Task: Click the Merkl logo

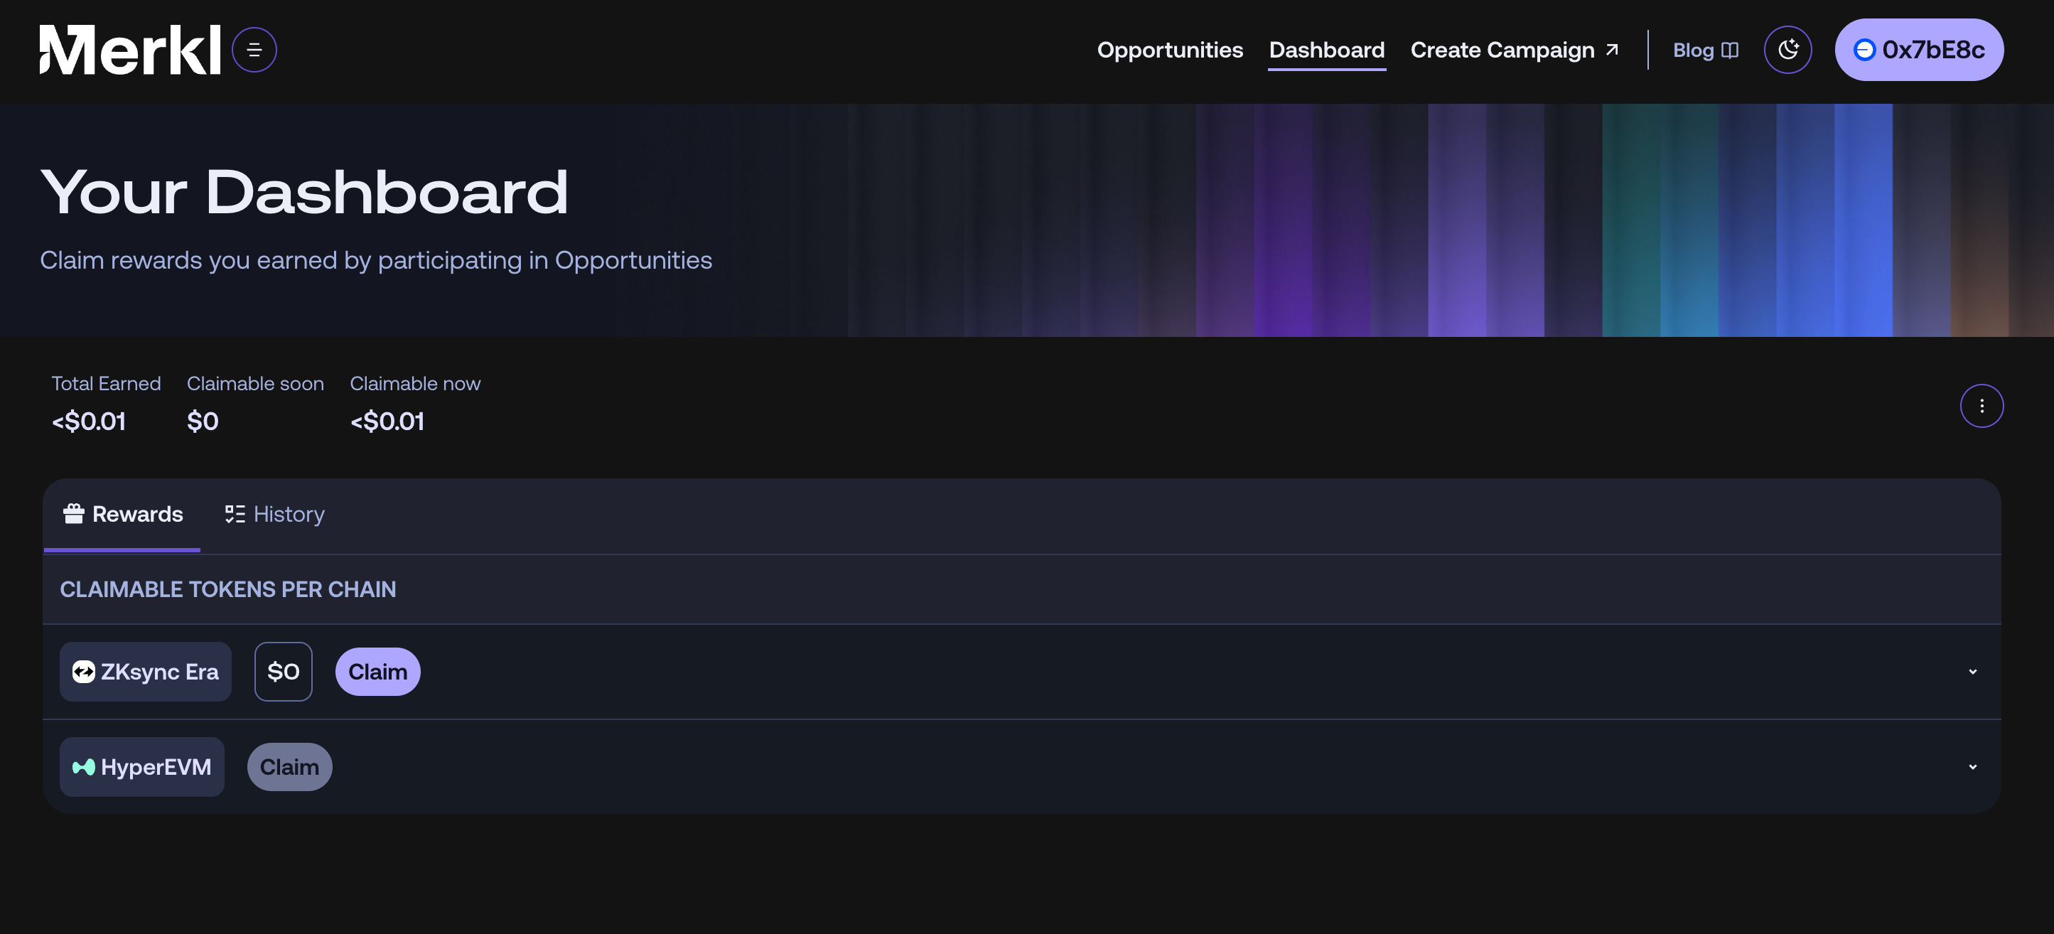Action: point(130,50)
